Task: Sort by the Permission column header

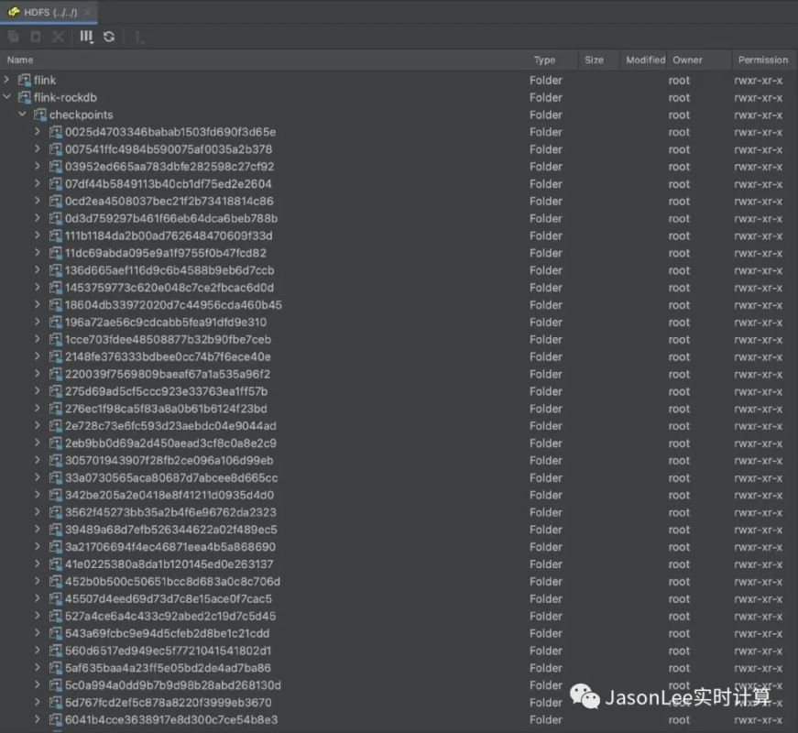Action: click(762, 60)
